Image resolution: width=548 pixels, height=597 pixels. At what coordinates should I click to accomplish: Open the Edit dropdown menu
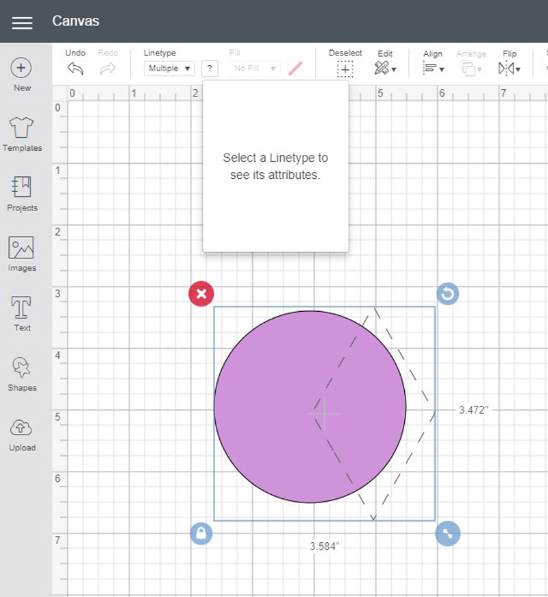tap(385, 69)
